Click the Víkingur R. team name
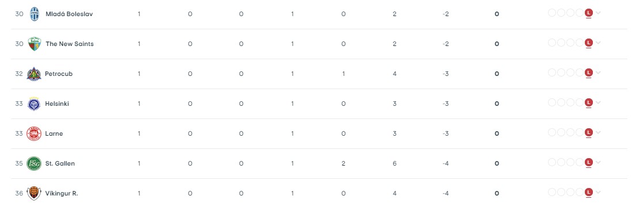The image size is (632, 207). [62, 193]
